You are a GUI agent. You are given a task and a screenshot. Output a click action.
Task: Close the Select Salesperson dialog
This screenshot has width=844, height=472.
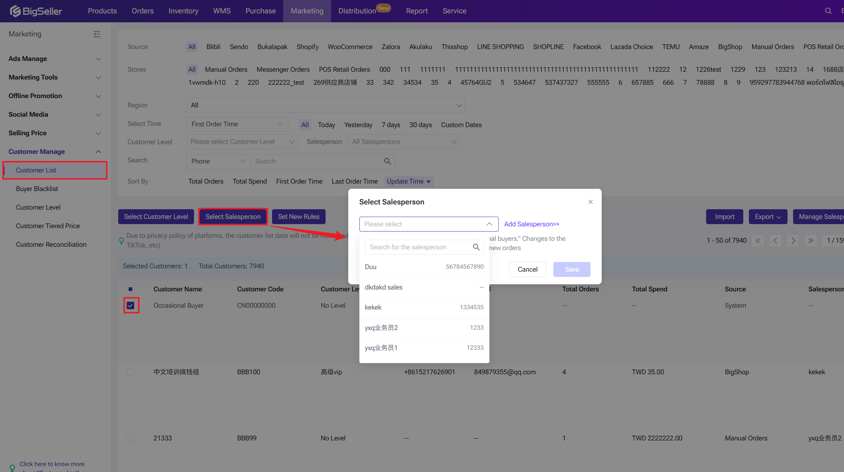tap(591, 202)
